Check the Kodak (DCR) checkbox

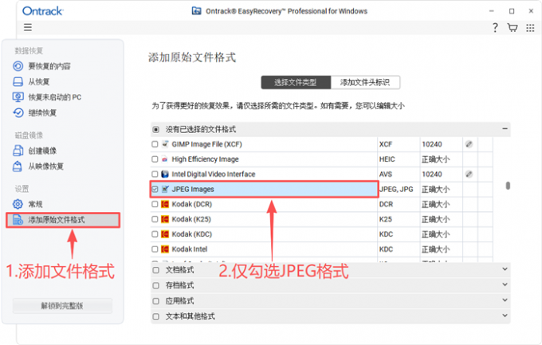[155, 204]
